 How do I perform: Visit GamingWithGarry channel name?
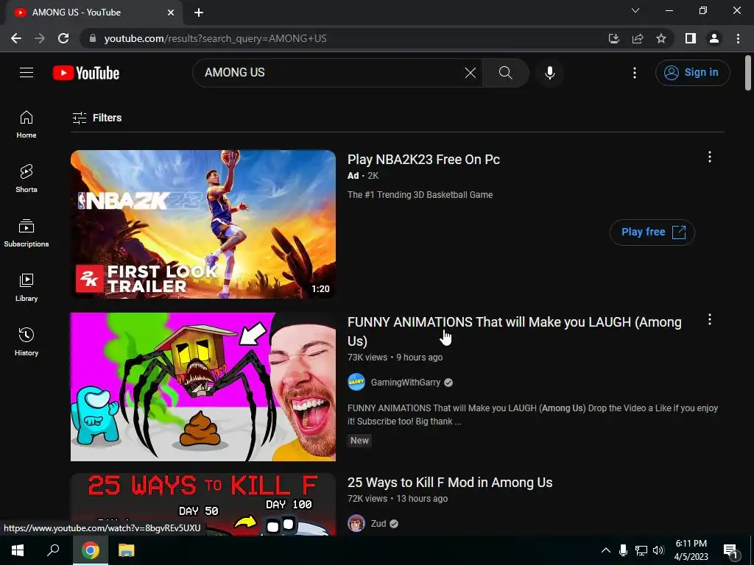[x=406, y=383]
